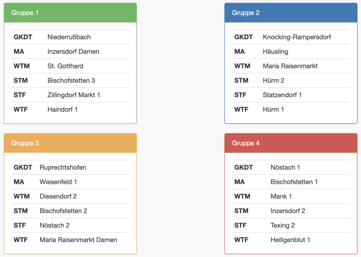This screenshot has height=257, width=361.
Task: Click the Wiesenfeld 1 row
Action: (58, 182)
